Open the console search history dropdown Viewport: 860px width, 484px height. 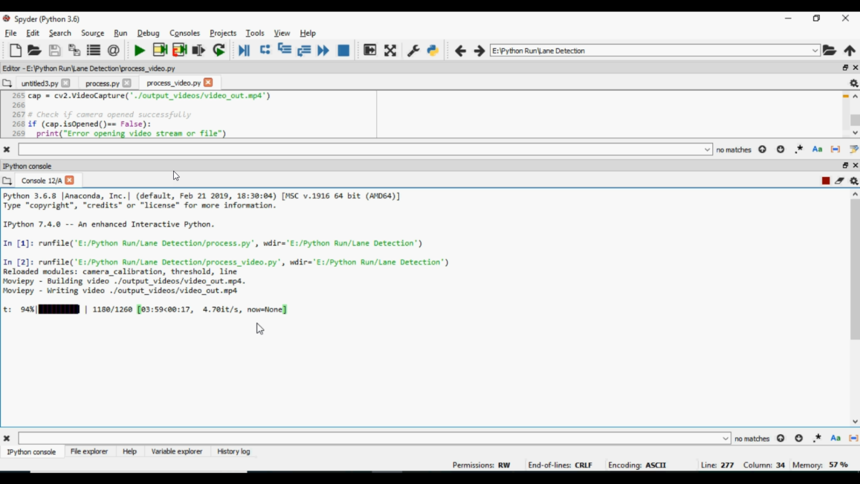pos(725,439)
